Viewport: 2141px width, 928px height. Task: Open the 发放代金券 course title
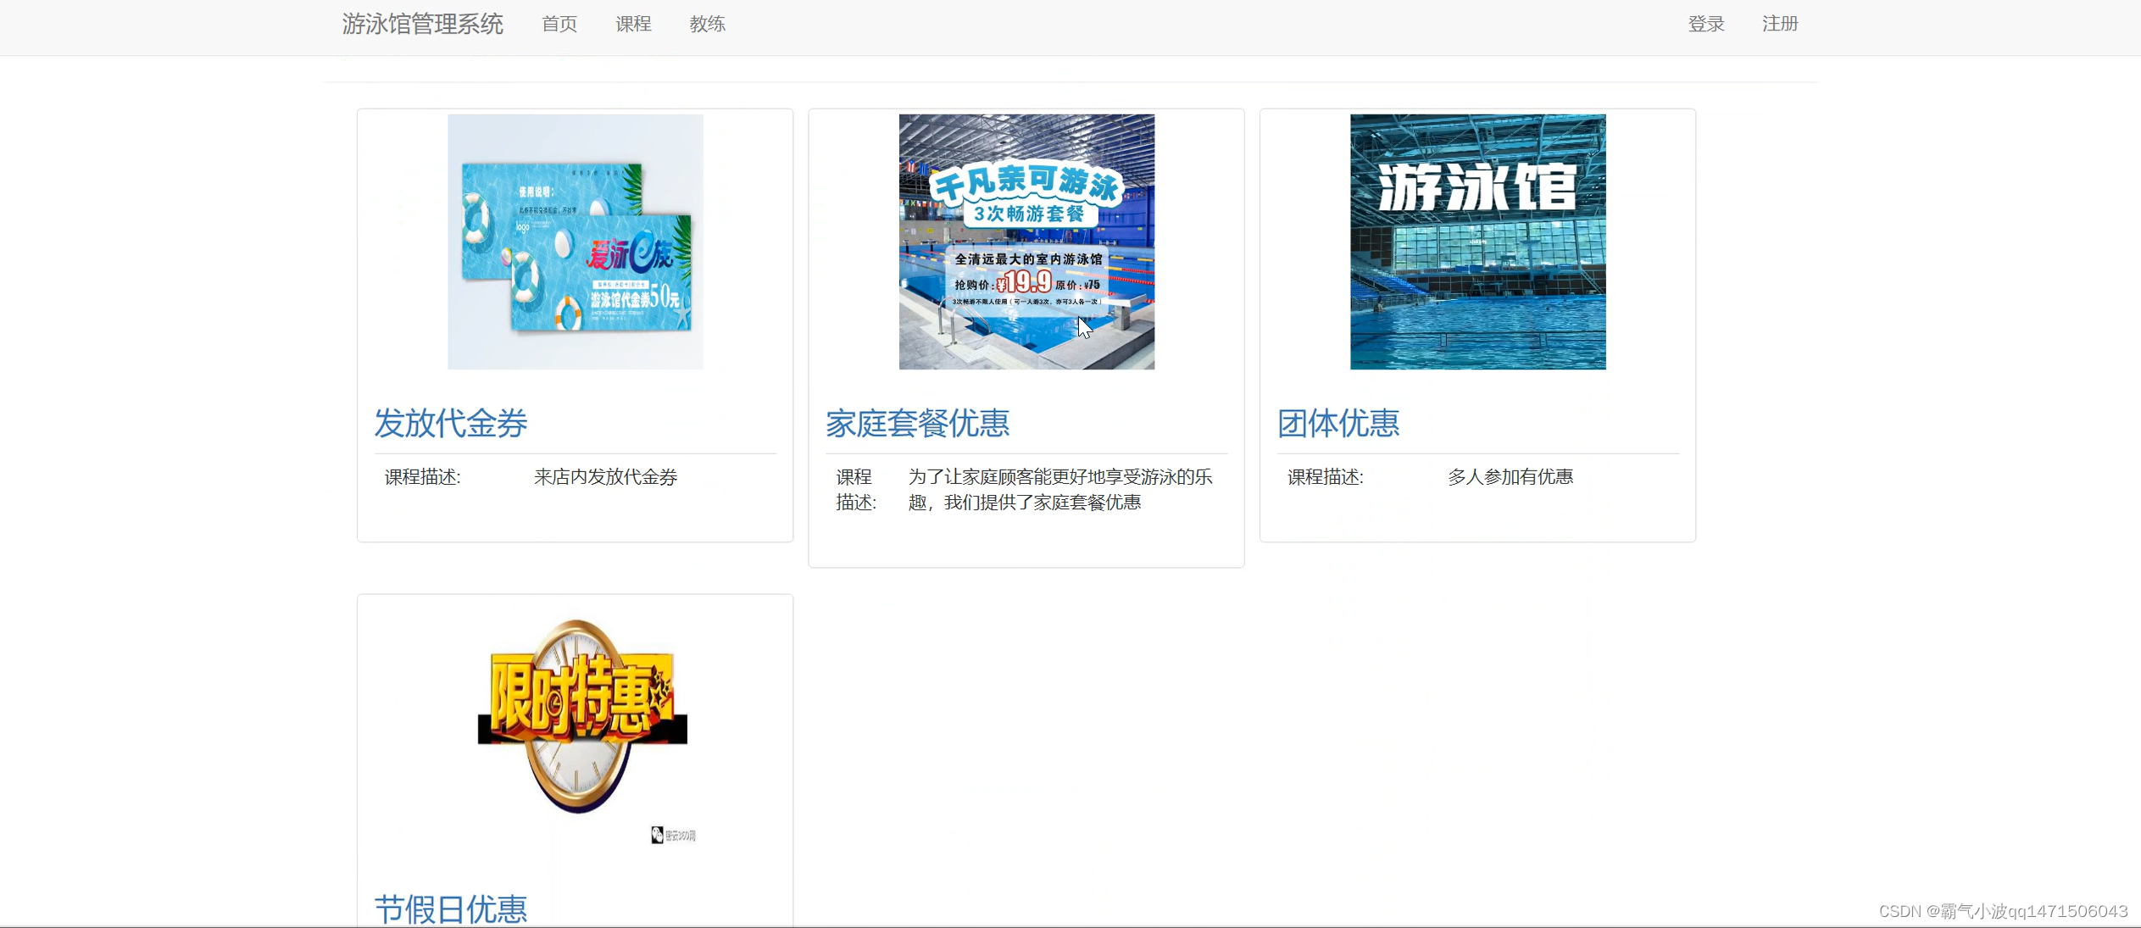click(x=451, y=423)
